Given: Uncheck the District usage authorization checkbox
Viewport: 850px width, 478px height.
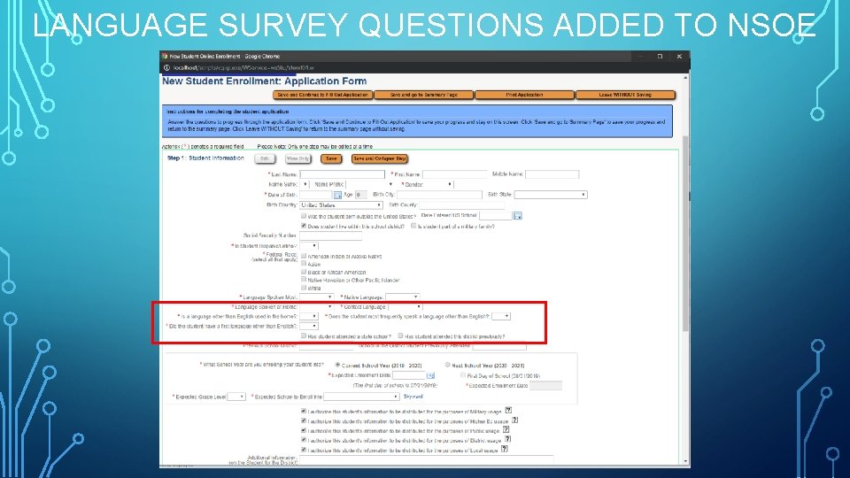Looking at the screenshot, I should [304, 440].
